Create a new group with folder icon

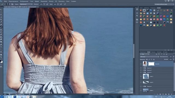[x=166, y=94]
